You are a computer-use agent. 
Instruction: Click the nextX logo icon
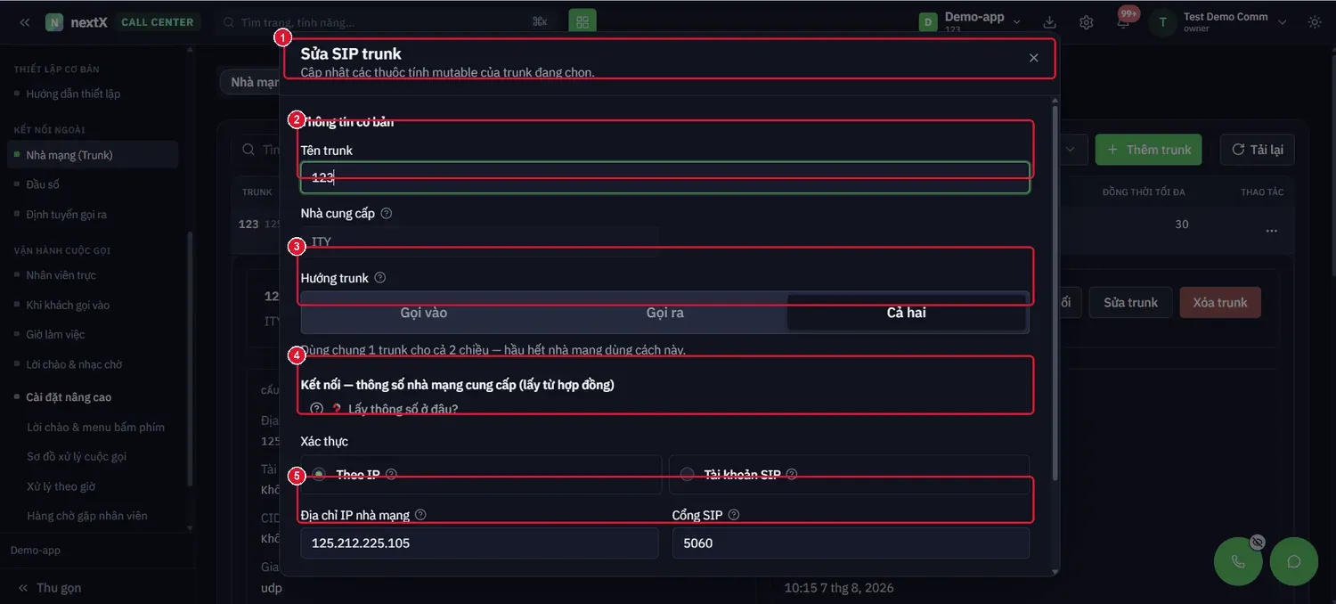coord(54,22)
